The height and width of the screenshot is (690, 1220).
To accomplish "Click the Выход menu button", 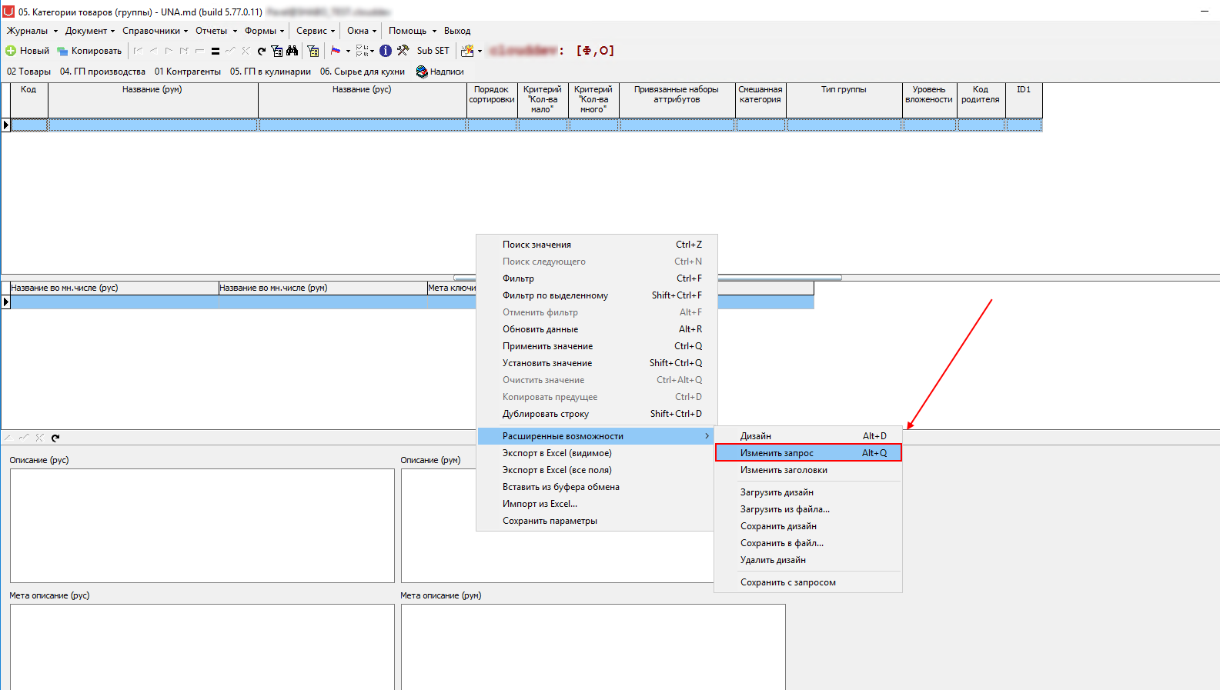I will (x=457, y=31).
